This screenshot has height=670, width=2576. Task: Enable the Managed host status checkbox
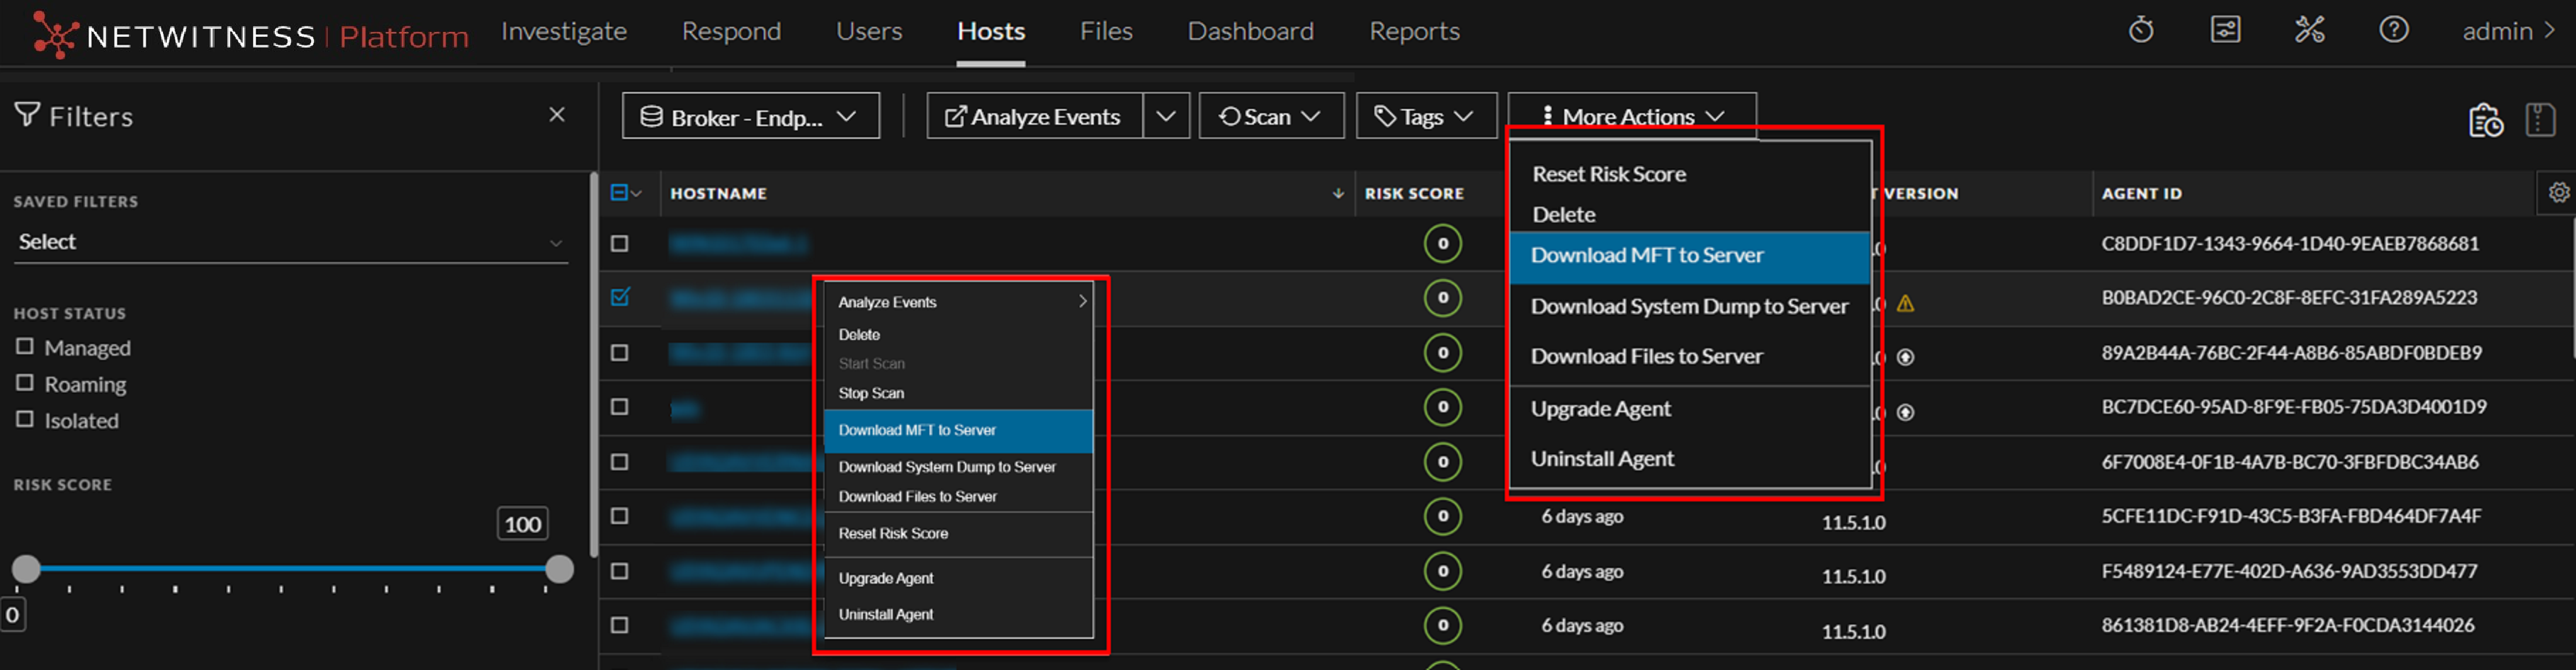(25, 347)
